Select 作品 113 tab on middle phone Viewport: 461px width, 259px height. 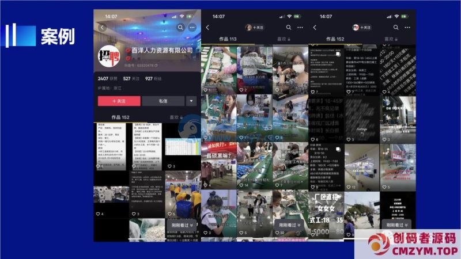[228, 39]
